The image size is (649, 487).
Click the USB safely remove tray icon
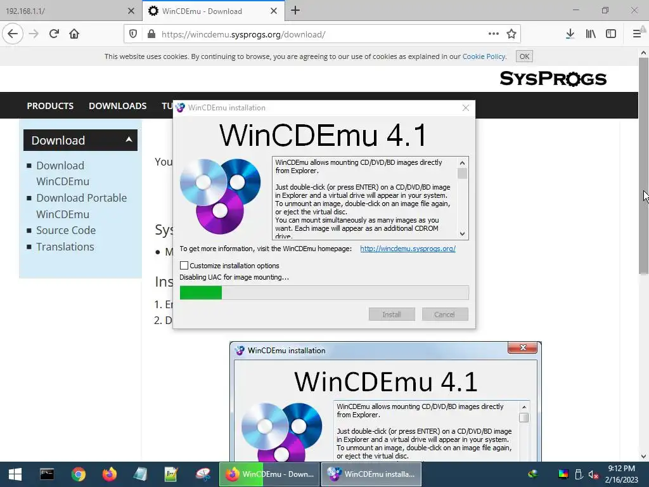(579, 474)
